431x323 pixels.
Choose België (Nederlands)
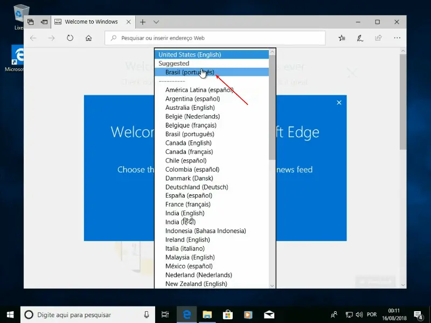[212, 116]
